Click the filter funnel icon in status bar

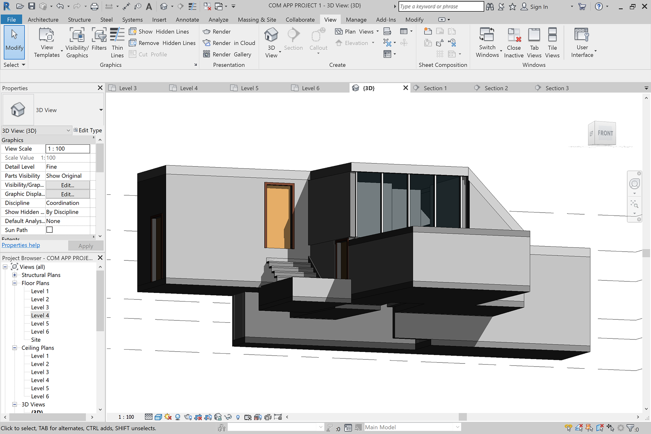coord(630,428)
